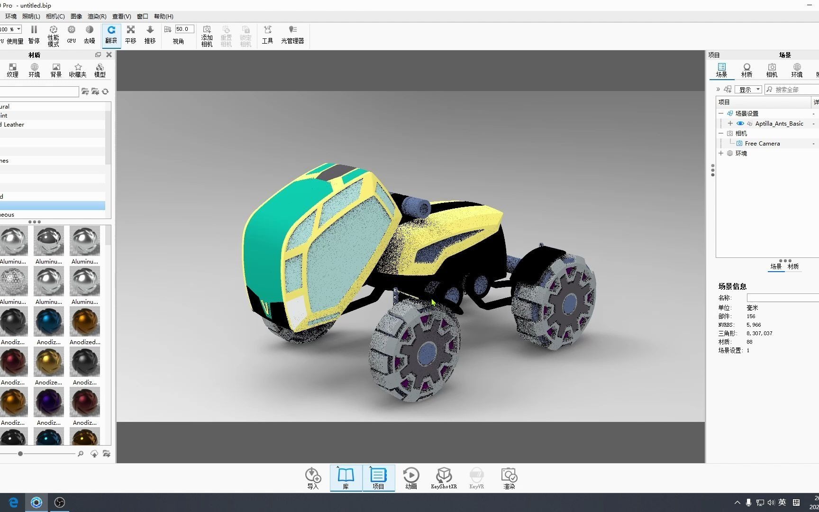Click the second folder icon beside library search
The width and height of the screenshot is (819, 512).
[x=95, y=91]
